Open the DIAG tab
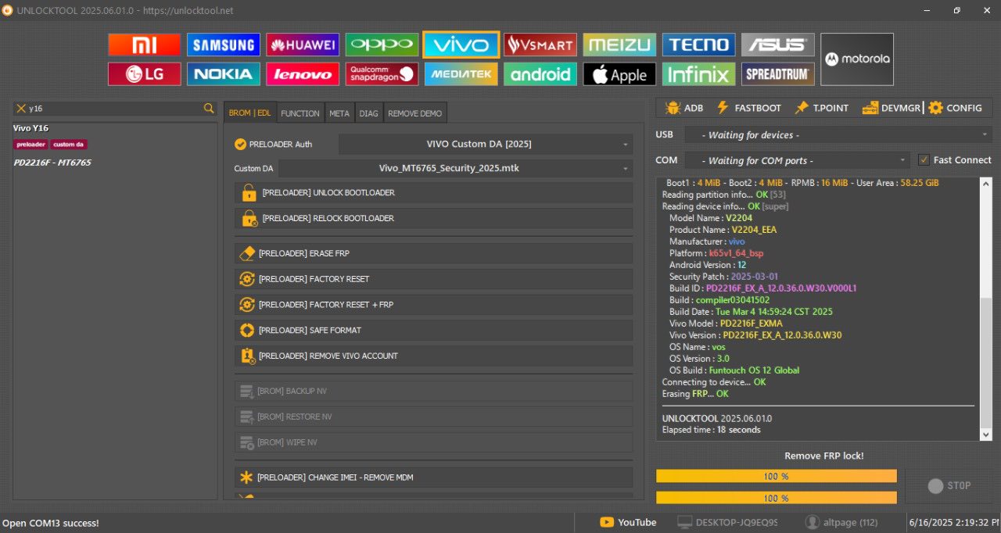This screenshot has width=1001, height=533. tap(369, 113)
